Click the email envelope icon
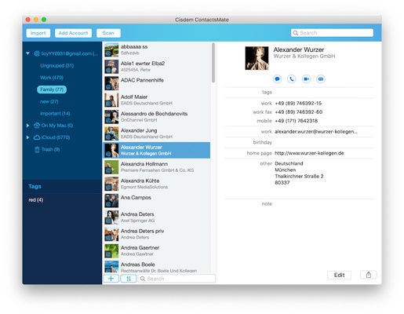 pyautogui.click(x=321, y=78)
